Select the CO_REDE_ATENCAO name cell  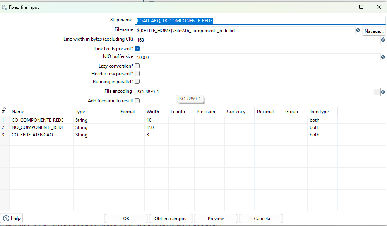tap(41, 135)
